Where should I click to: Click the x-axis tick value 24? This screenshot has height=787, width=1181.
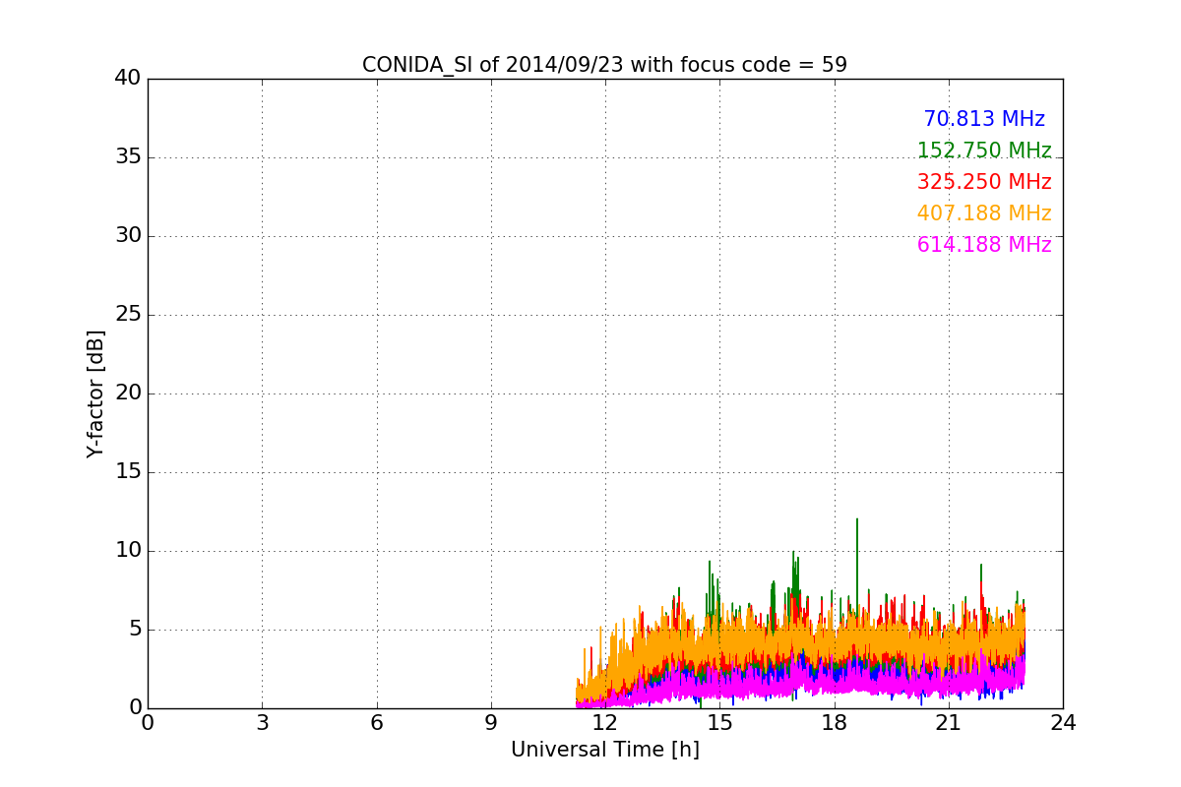[1063, 723]
